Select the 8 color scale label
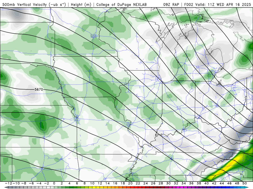Screen dimensions: 253x189 pos(84,183)
